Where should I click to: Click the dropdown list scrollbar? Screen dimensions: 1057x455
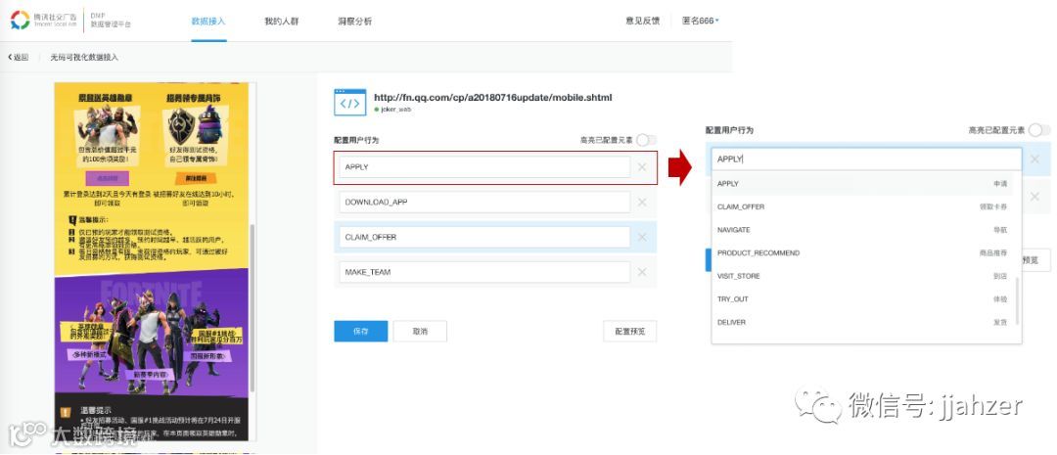1016,301
